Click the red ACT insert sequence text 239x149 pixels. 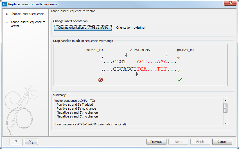pos(141,62)
